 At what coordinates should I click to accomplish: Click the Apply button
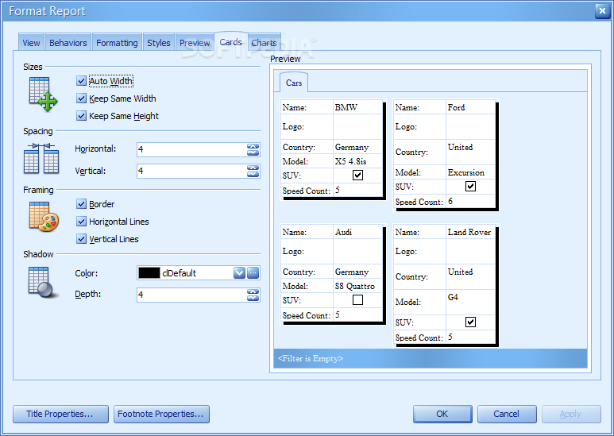click(571, 414)
